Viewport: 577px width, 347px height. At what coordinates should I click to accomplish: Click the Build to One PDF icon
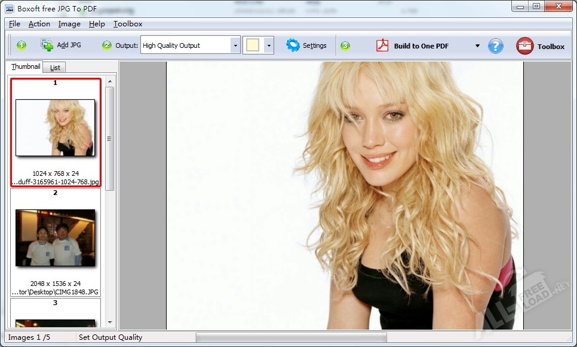click(382, 46)
